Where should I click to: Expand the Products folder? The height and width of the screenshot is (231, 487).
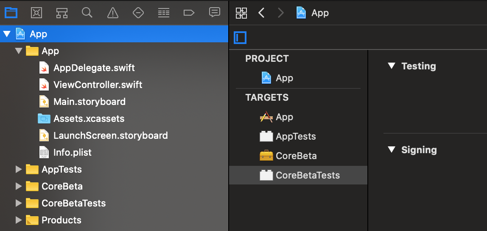(18, 220)
